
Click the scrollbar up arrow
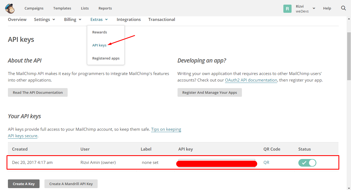349,18
